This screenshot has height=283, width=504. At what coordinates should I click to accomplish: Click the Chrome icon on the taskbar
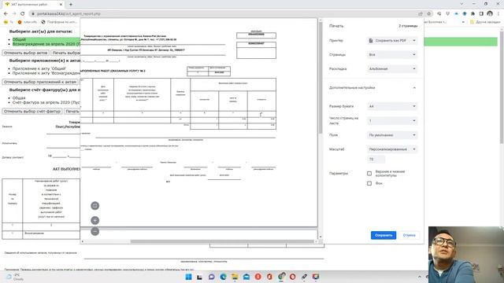pyautogui.click(x=281, y=277)
